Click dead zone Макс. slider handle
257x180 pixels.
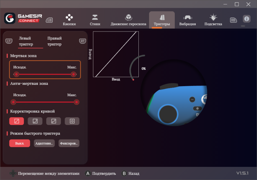tap(74, 75)
